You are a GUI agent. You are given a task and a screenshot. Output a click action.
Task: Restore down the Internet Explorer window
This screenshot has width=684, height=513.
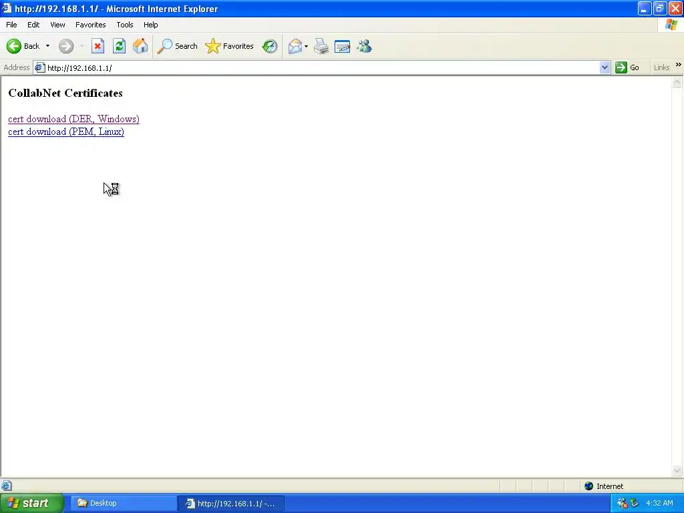660,8
